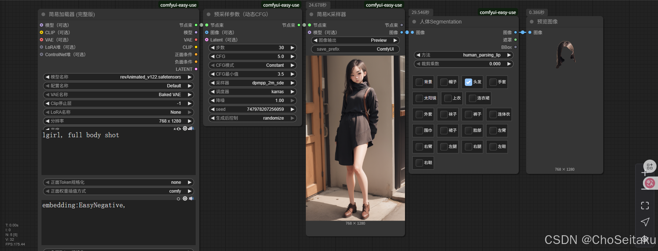Click the 29.546秒 timing badge
Viewport: 658px width, 251px height.
click(x=420, y=12)
